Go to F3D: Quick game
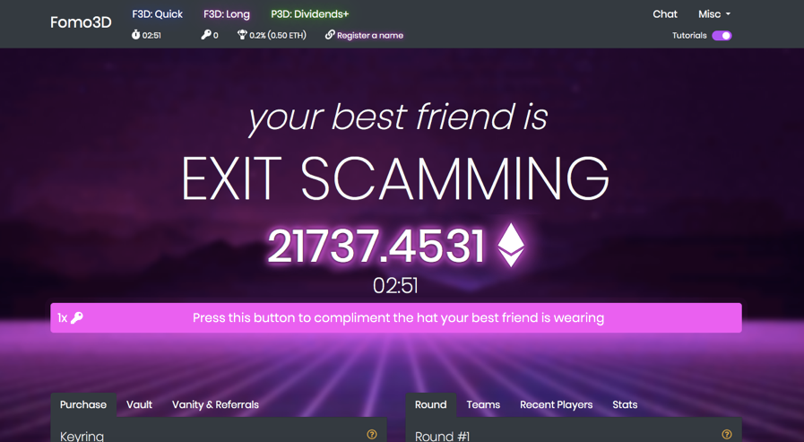Image resolution: width=804 pixels, height=442 pixels. pos(158,14)
